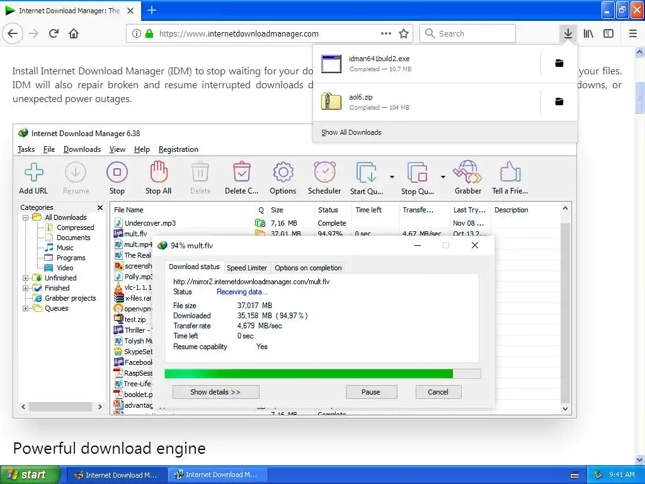
Task: Open the View menu
Action: tap(117, 149)
